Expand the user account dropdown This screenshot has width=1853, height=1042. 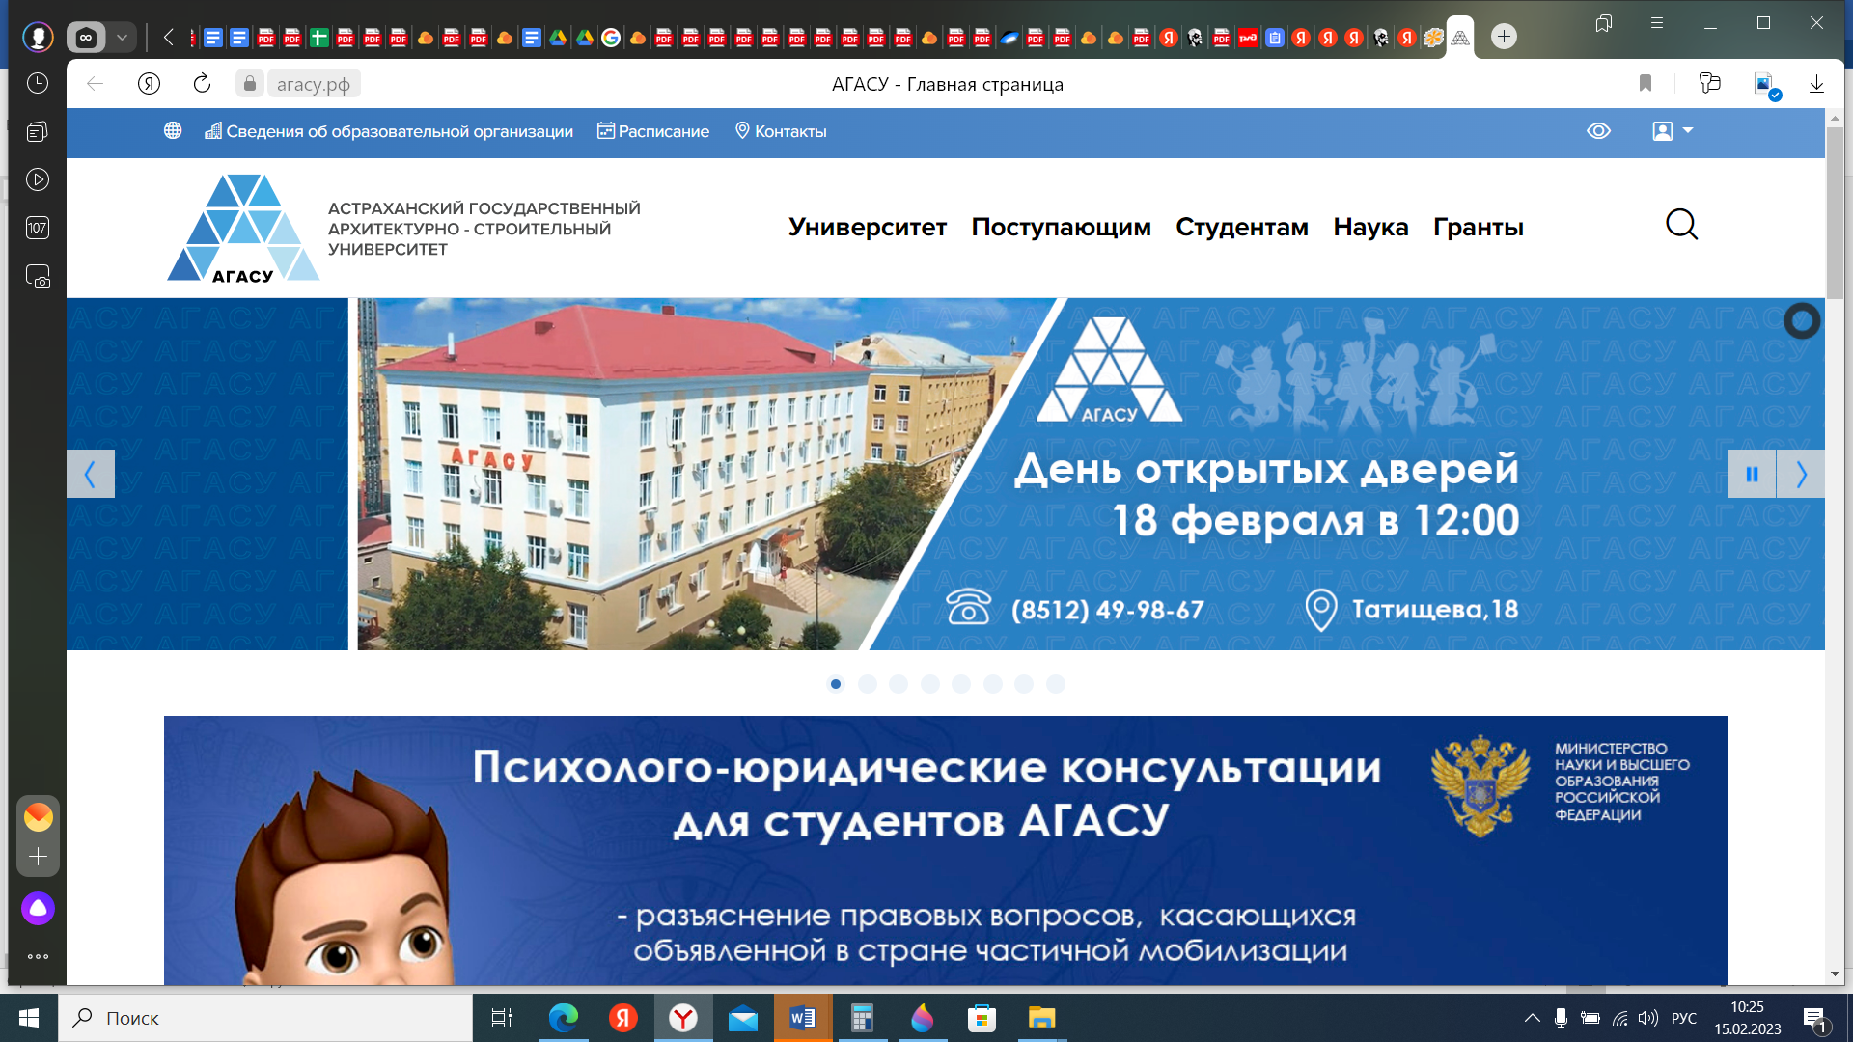[x=1673, y=130]
